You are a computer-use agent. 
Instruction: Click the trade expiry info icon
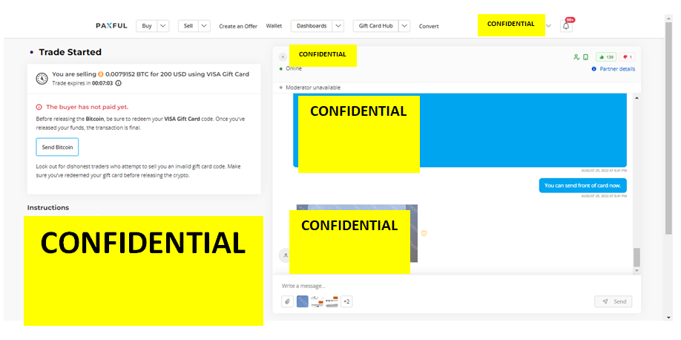coord(118,83)
